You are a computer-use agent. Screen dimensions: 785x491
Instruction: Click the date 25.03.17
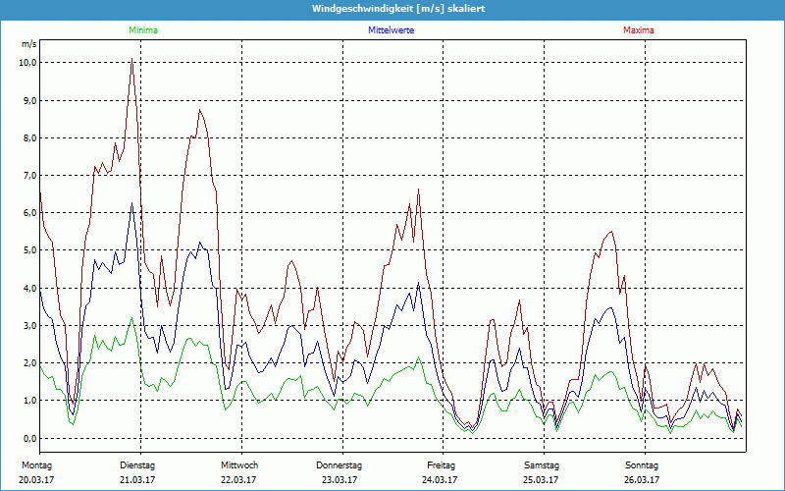[541, 480]
